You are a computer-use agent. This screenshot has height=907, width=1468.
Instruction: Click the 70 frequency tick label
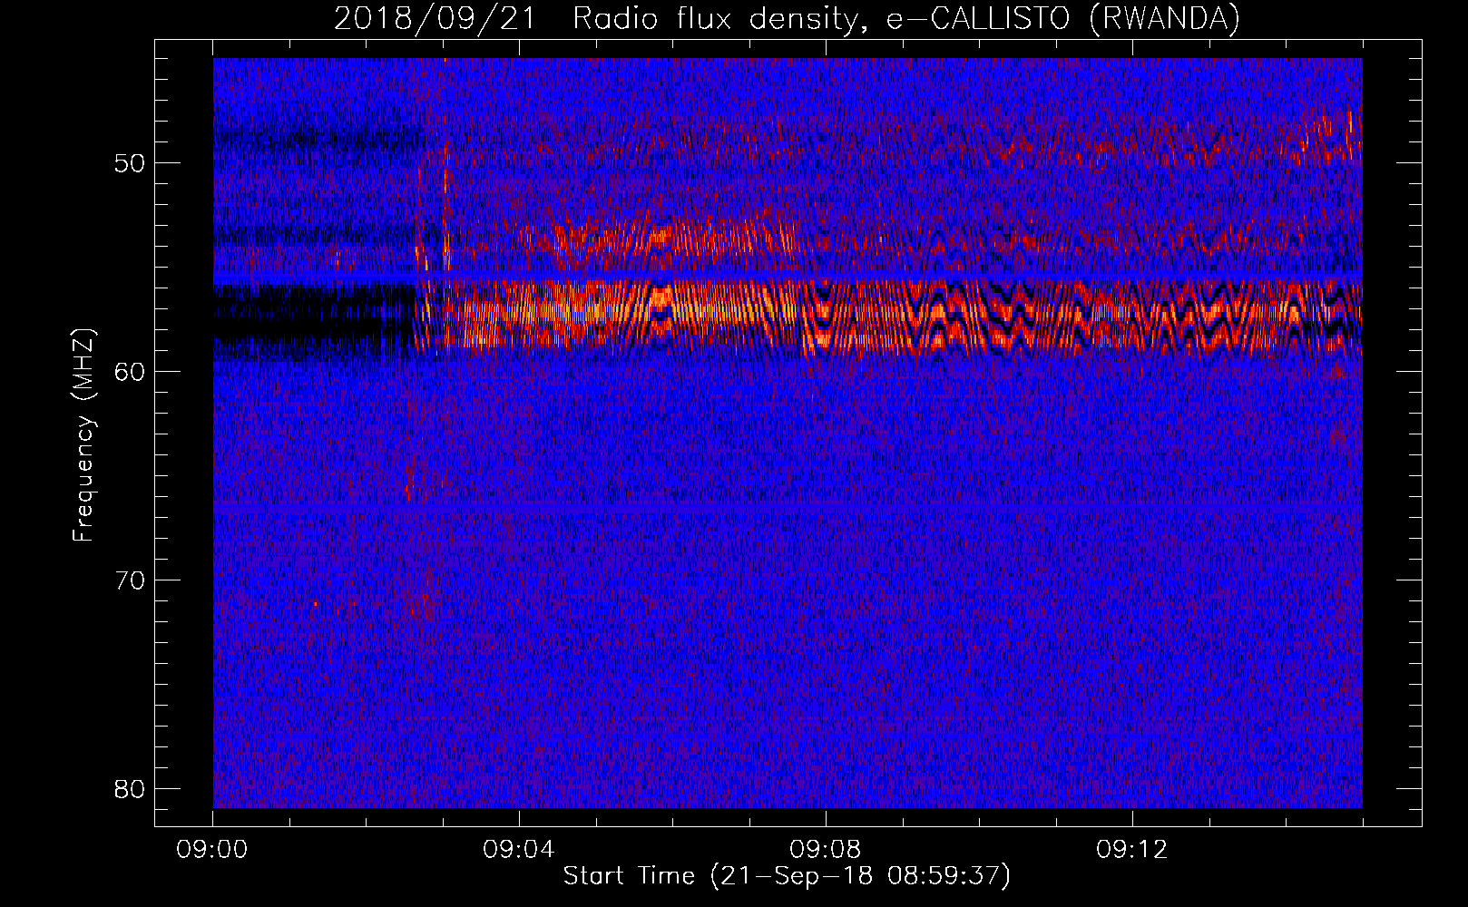coord(131,580)
